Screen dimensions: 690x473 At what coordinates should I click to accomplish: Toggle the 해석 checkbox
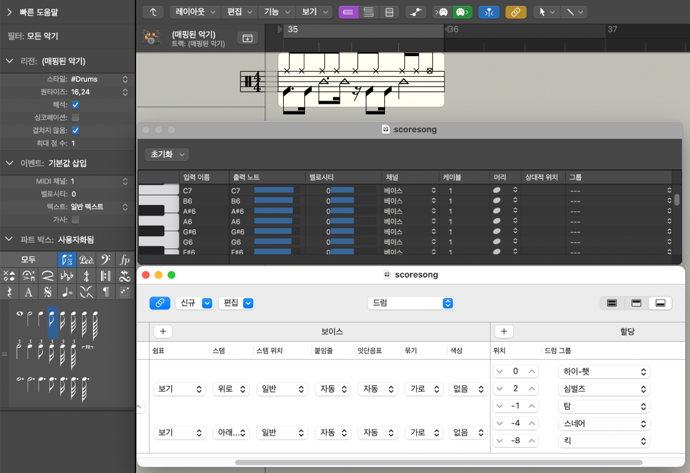[x=75, y=105]
